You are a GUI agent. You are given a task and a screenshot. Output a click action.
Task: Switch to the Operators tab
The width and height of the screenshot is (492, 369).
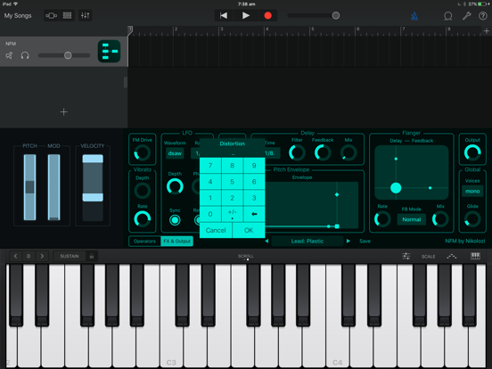click(144, 241)
